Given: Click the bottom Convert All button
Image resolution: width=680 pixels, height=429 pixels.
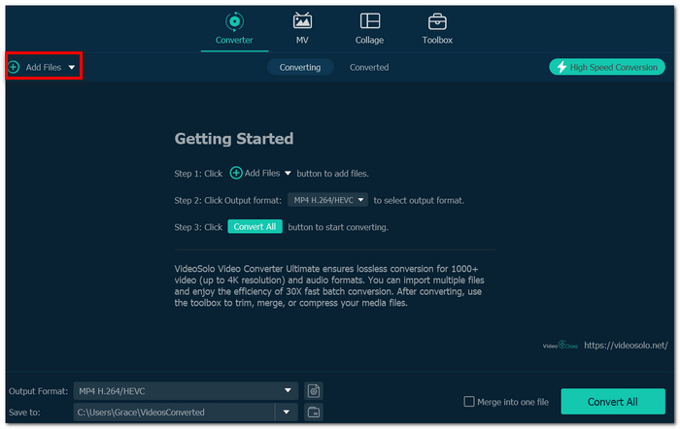Looking at the screenshot, I should [613, 402].
